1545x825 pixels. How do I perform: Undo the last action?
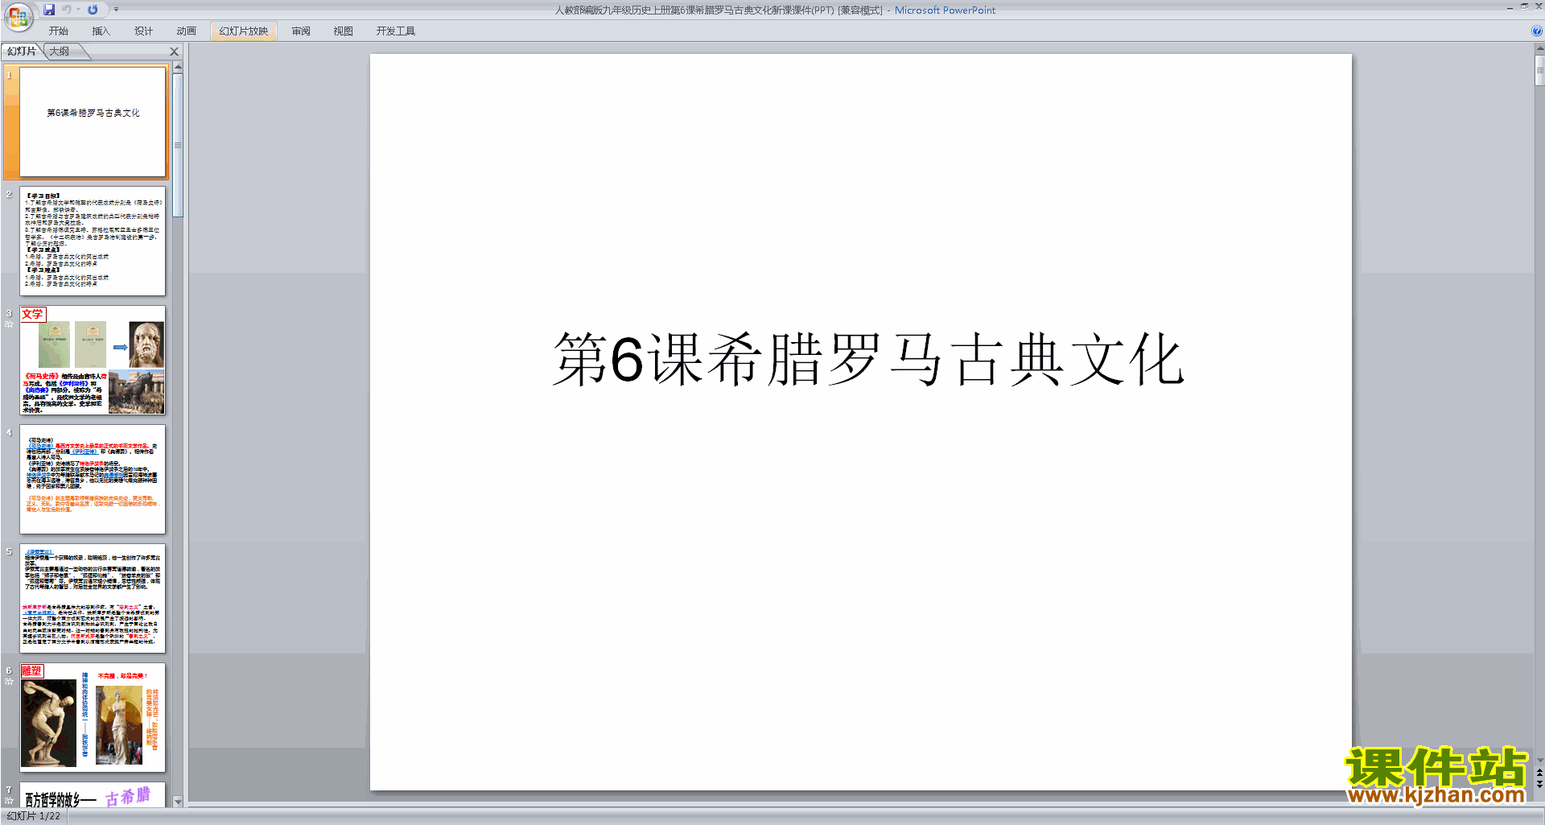click(x=67, y=10)
